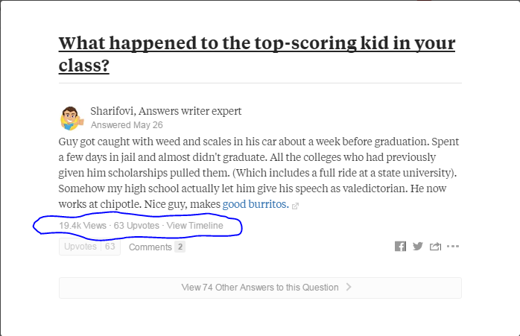
Task: Share the answer on Twitter
Action: [417, 247]
